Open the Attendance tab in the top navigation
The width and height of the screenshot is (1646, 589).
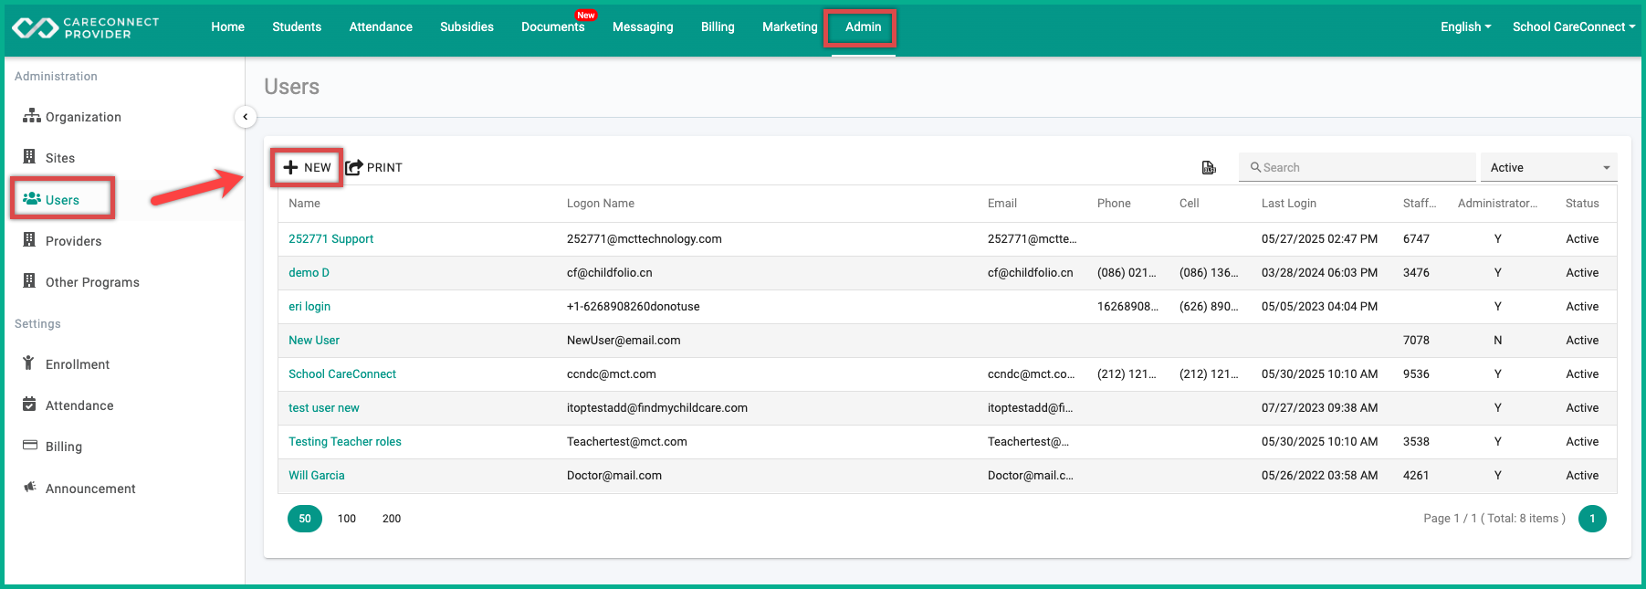pyautogui.click(x=381, y=26)
